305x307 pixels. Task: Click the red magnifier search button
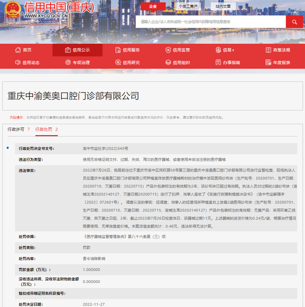click(x=294, y=22)
